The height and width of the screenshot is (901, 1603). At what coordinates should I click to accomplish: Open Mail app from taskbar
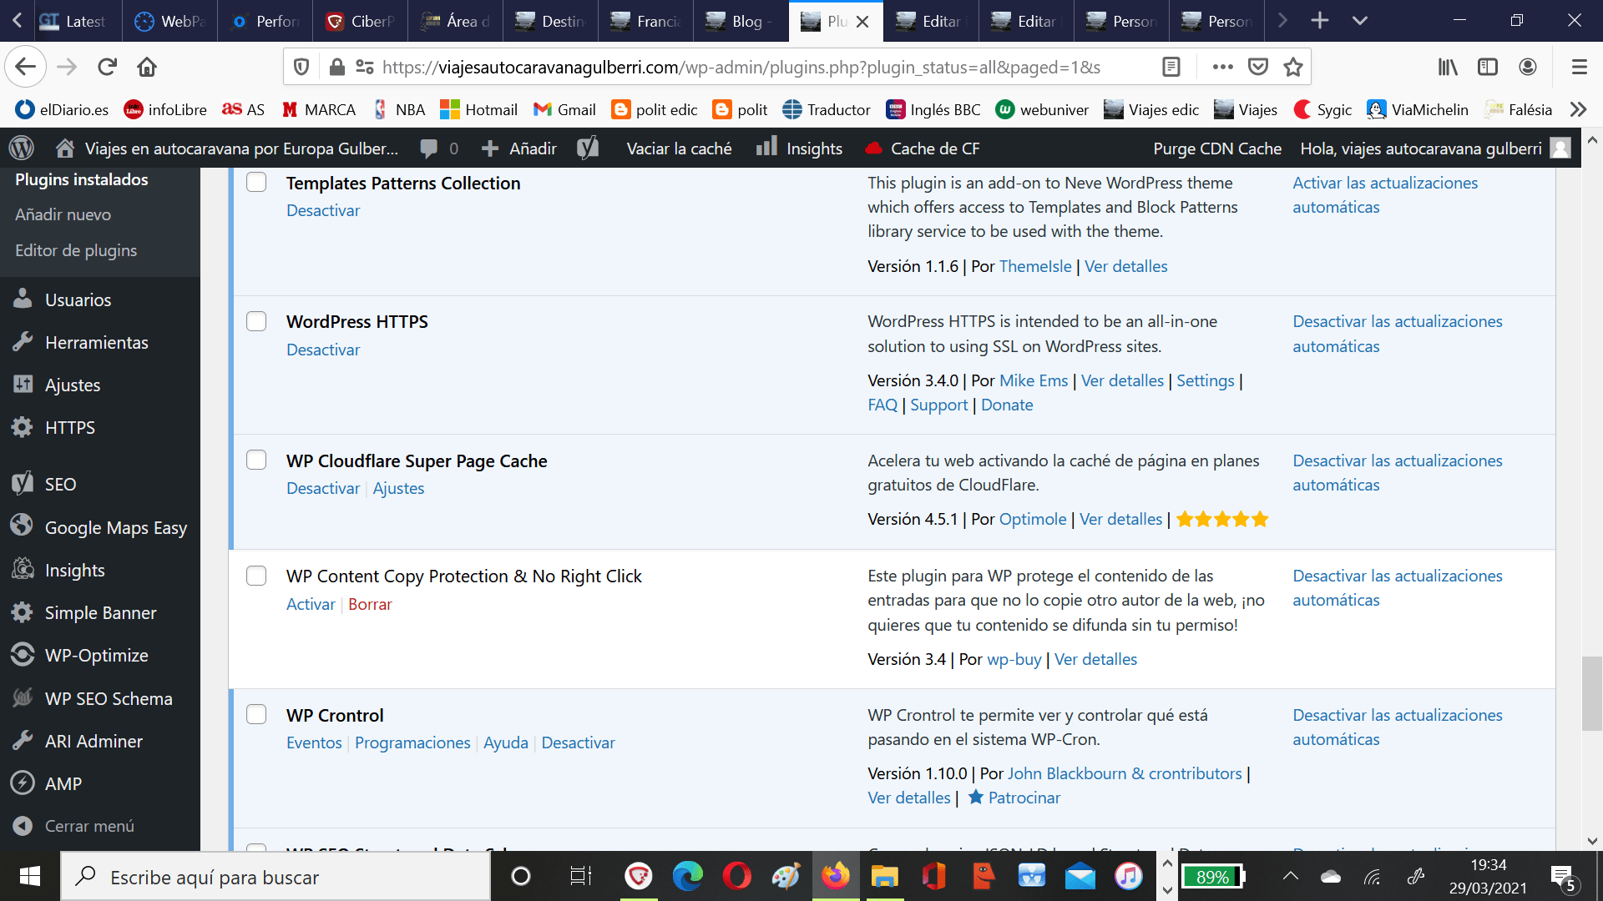point(1080,876)
